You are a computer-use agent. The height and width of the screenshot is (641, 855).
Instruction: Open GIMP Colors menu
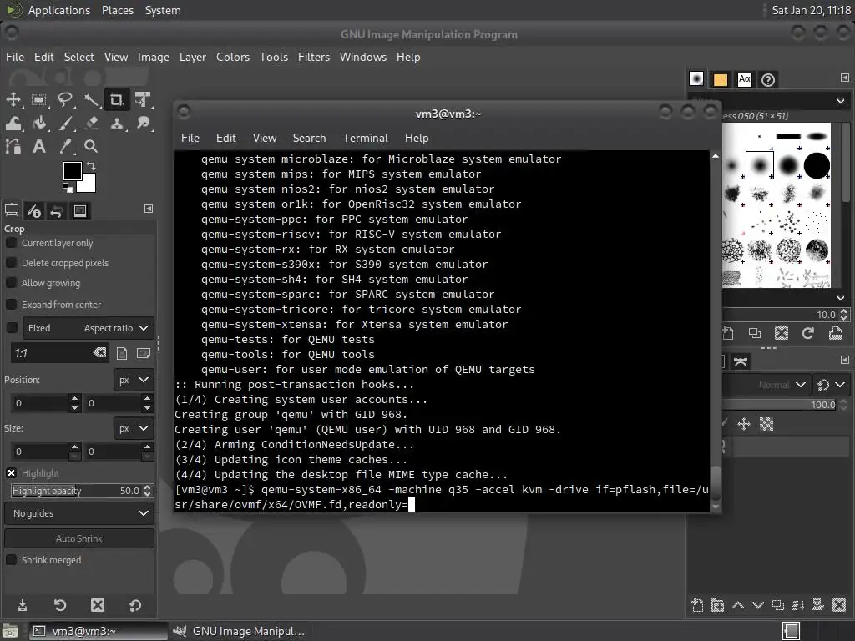233,57
